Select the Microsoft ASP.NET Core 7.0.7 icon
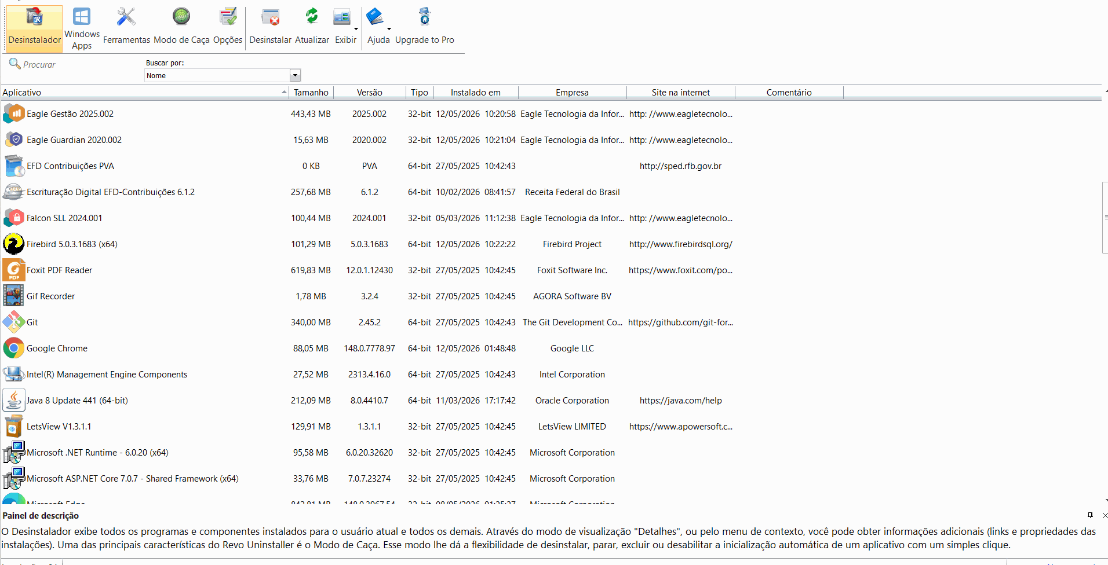Screen dimensions: 1108x565 tap(14, 479)
